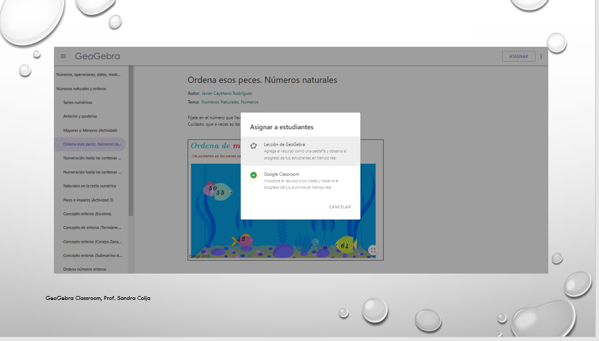Image resolution: width=599 pixels, height=341 pixels.
Task: Open the Números topic link
Action: tap(250, 102)
